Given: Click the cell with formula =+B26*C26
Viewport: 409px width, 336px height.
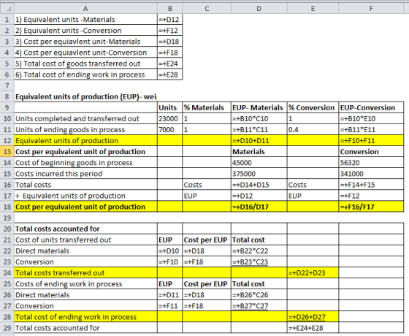Looking at the screenshot, I should coord(259,295).
